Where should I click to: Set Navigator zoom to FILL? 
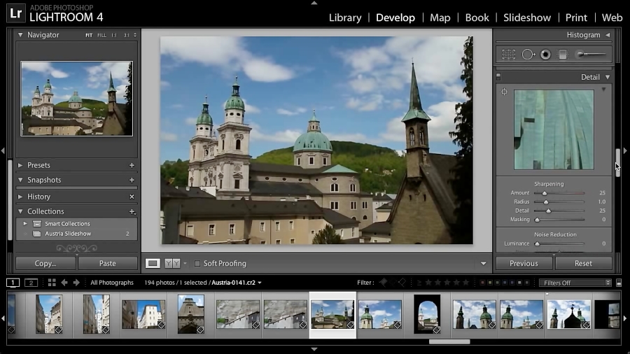click(x=102, y=35)
